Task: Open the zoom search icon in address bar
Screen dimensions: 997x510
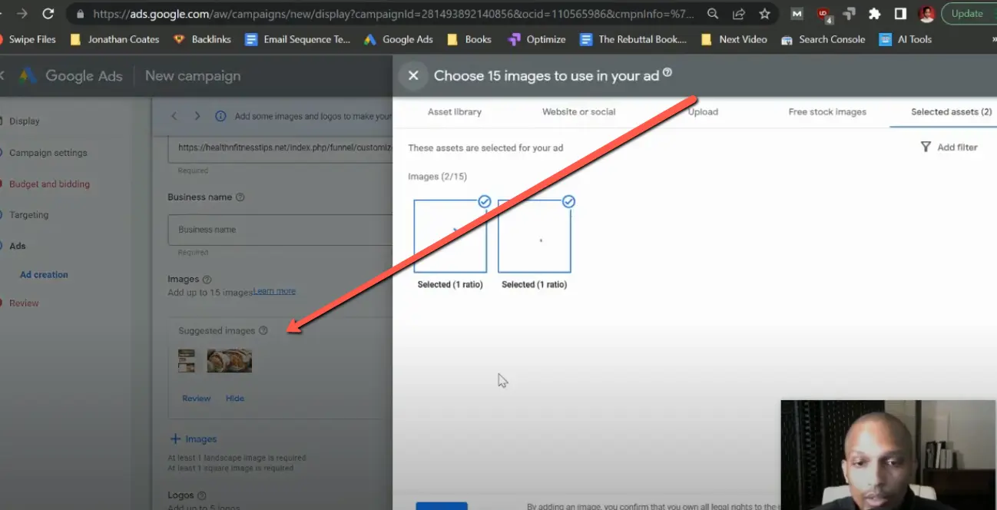Action: [x=712, y=13]
